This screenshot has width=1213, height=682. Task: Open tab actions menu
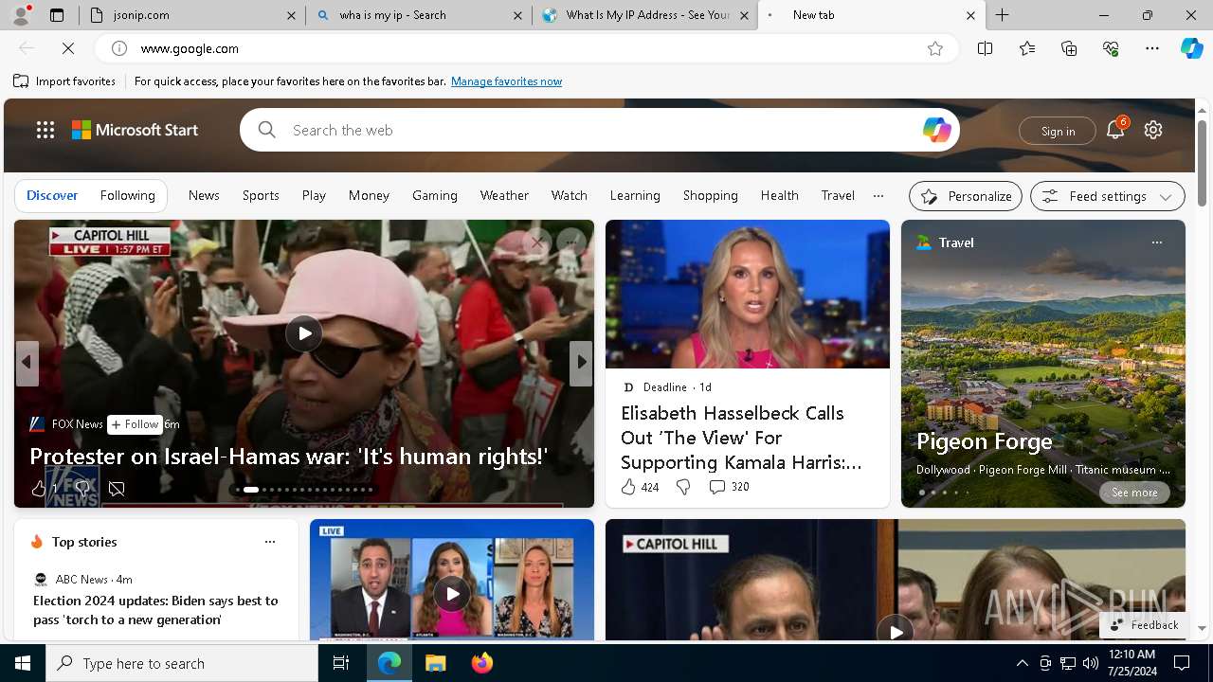tap(57, 15)
